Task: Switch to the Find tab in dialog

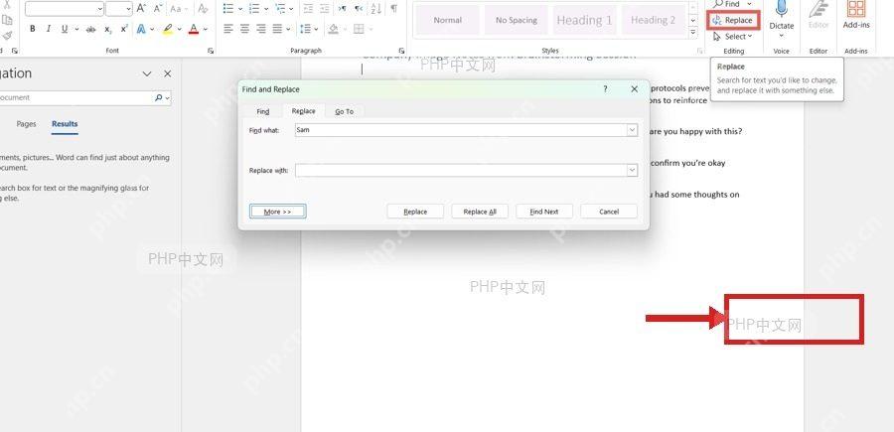Action: coord(263,111)
